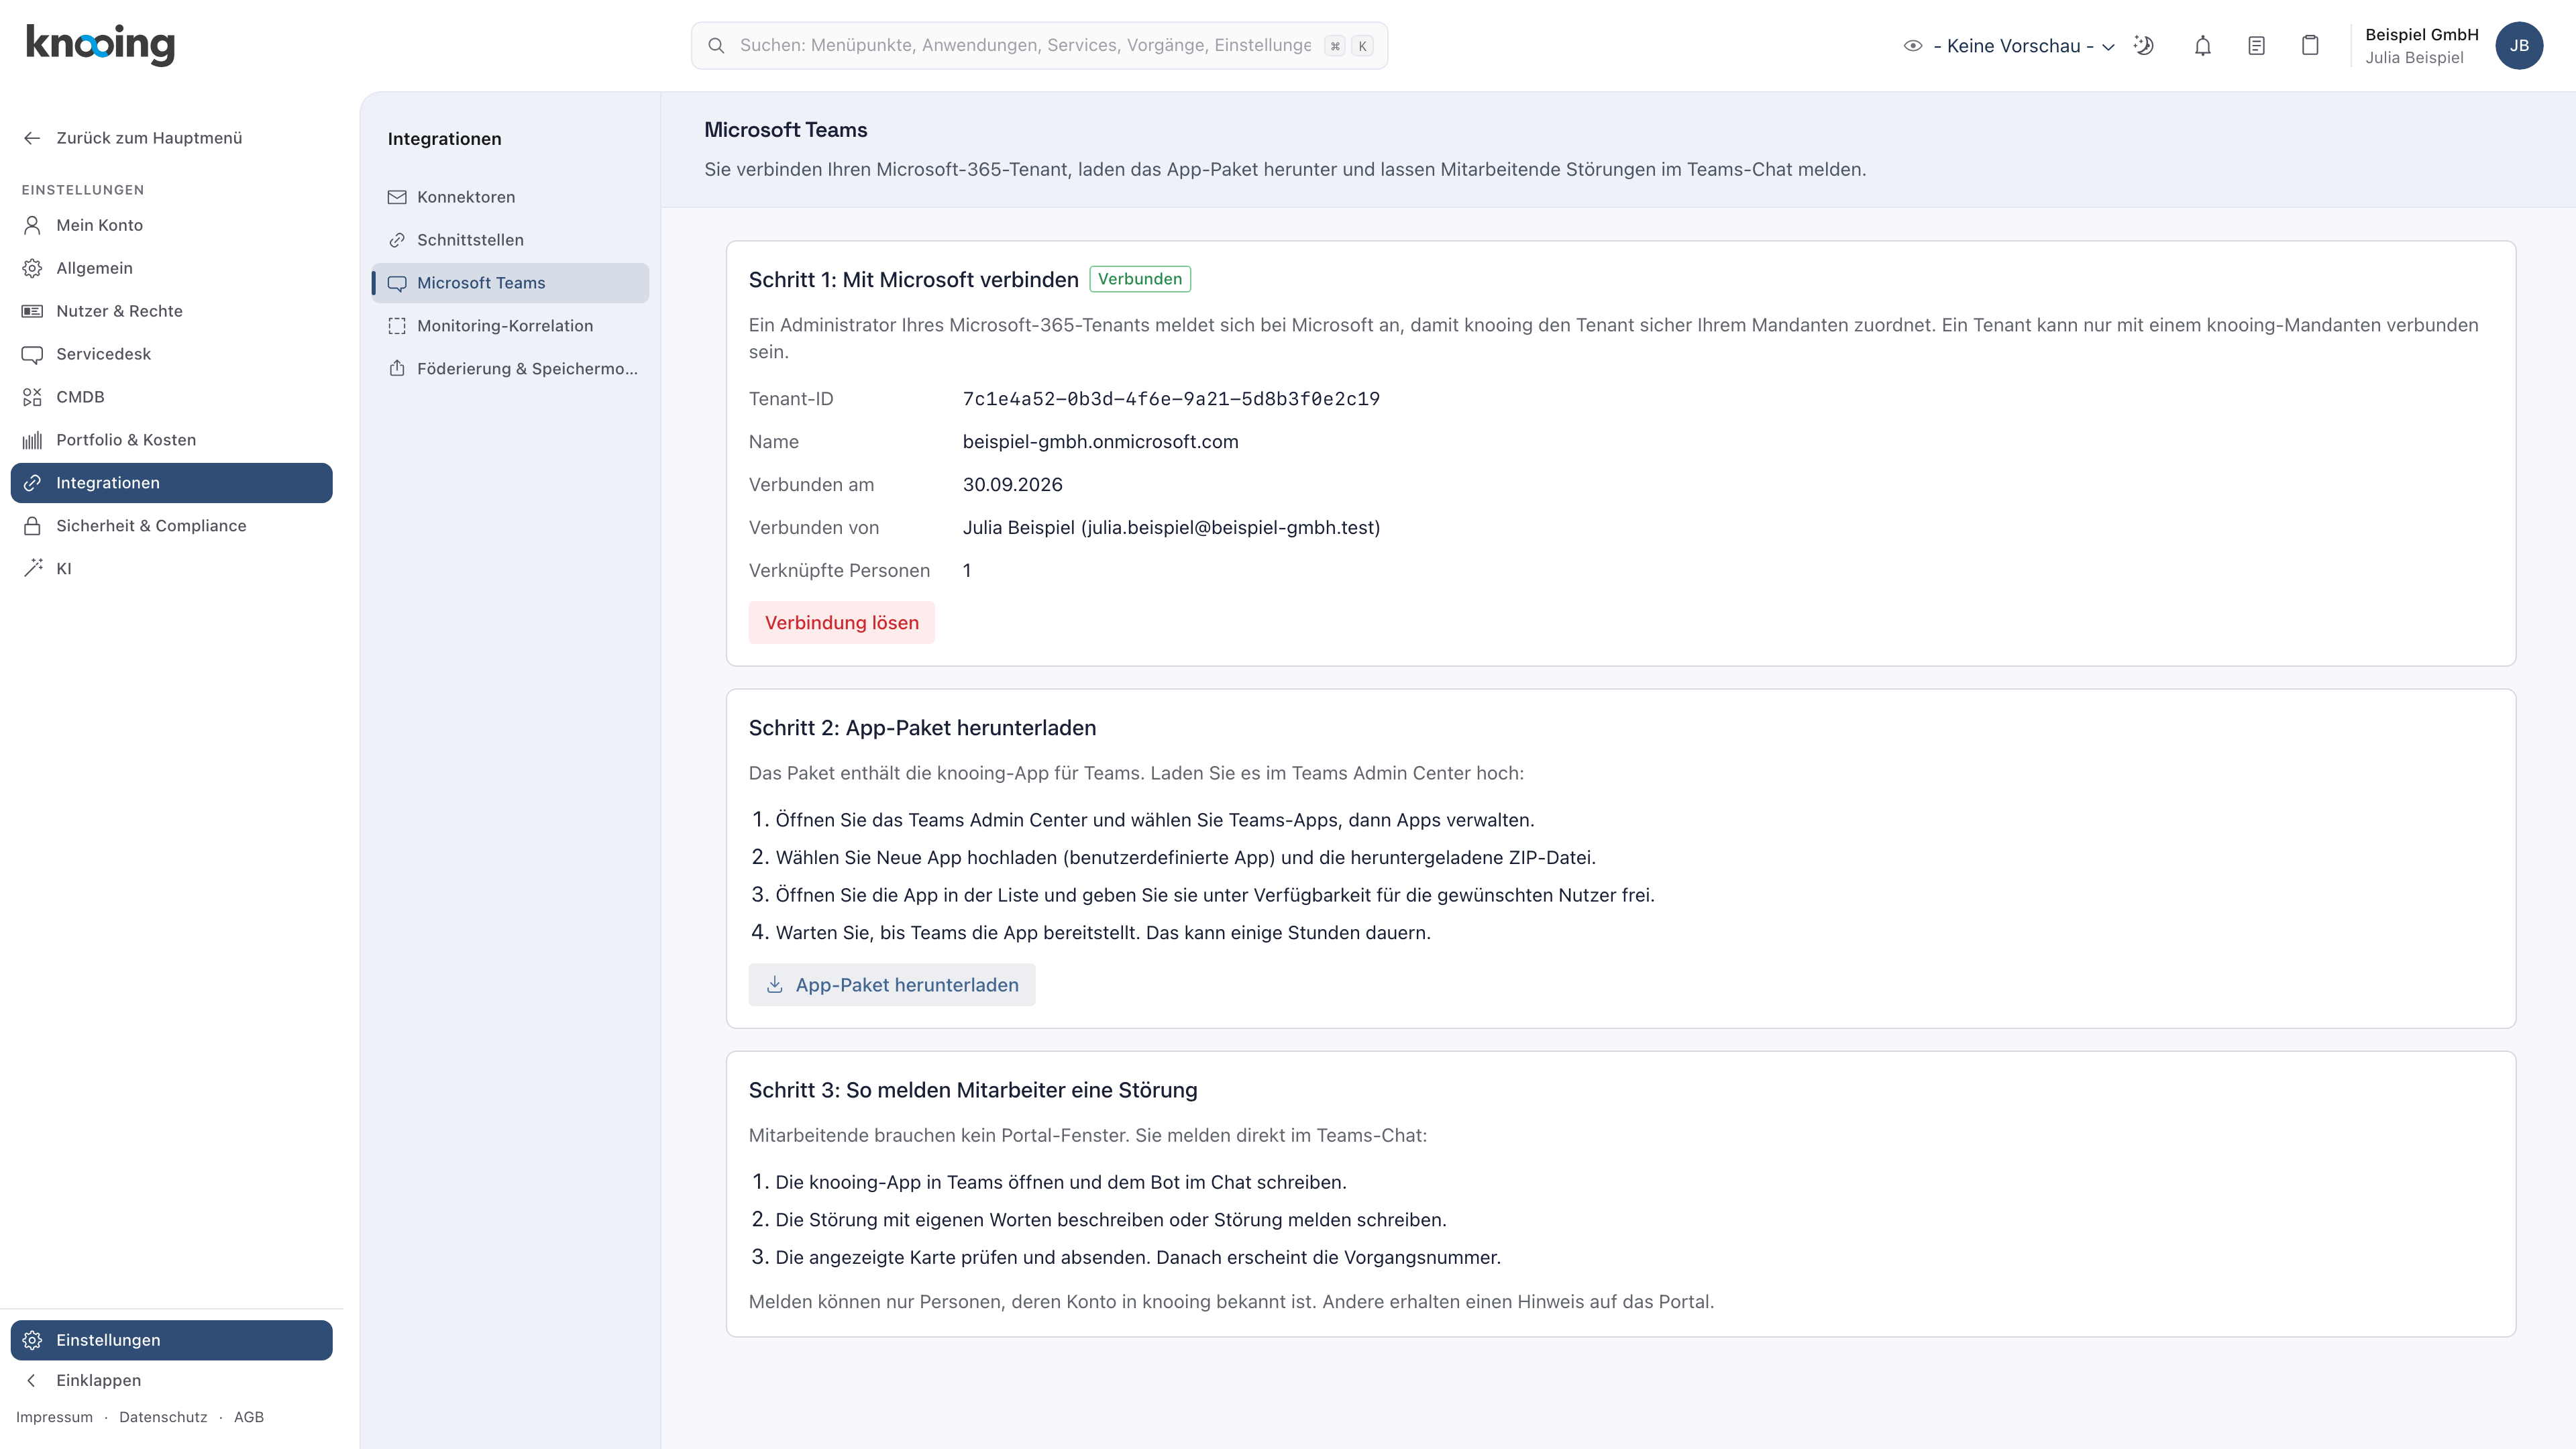Click the Portfolio & Kosten bars icon
Screen dimensions: 2576x1449
(32, 440)
